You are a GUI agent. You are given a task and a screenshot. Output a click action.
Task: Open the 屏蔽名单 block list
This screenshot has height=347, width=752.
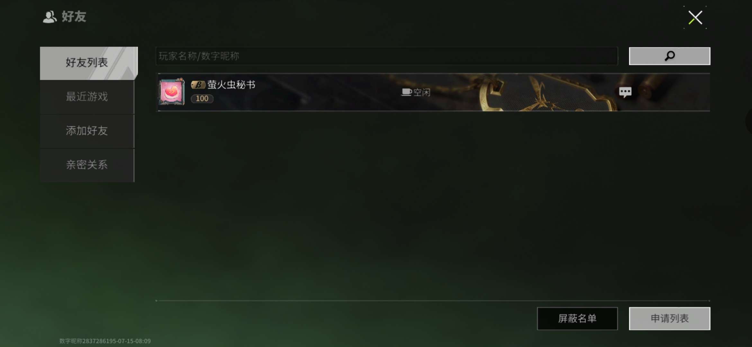pyautogui.click(x=577, y=318)
